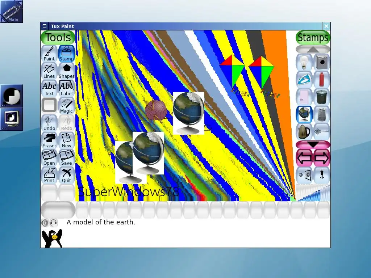Click the "A model of the earth." text
371x278 pixels.
point(101,222)
